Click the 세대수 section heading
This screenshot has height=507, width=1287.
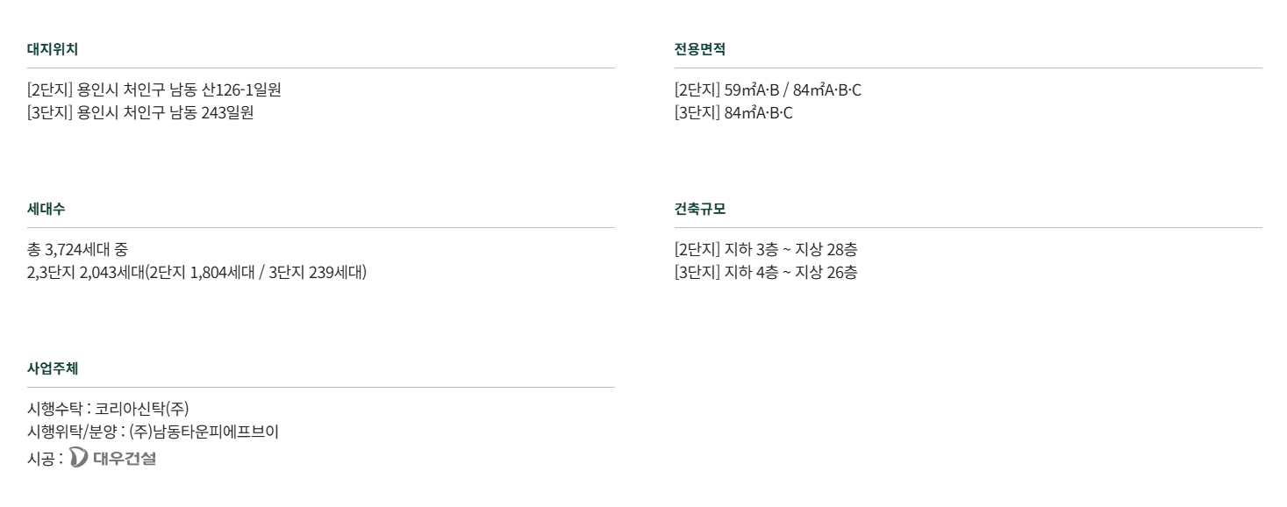click(x=46, y=210)
